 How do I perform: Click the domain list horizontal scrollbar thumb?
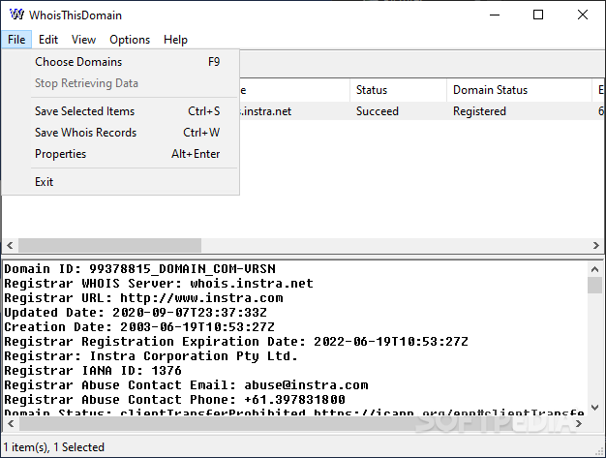(x=109, y=245)
